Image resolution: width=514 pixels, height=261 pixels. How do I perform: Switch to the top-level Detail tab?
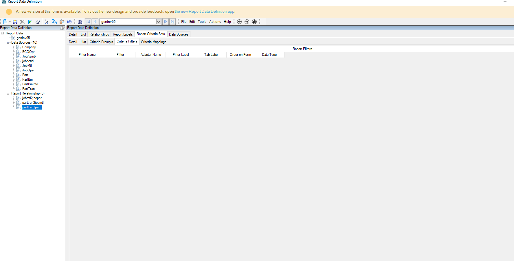tap(73, 34)
